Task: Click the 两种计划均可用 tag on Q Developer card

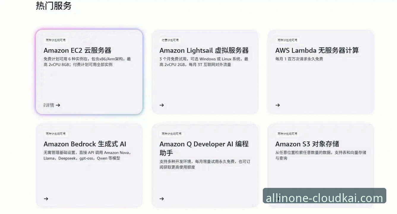Action: [171, 134]
